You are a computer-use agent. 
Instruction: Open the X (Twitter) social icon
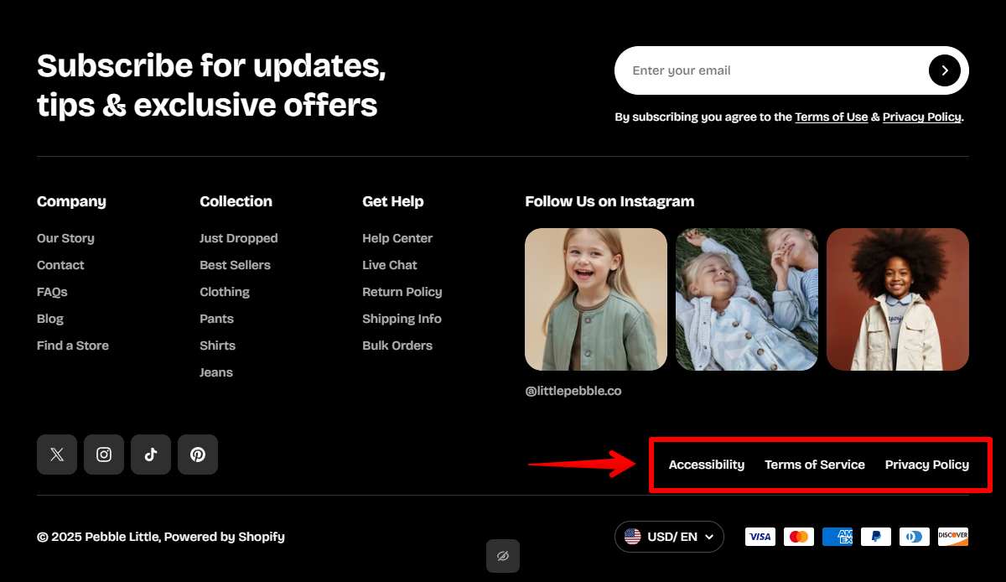[x=57, y=455]
